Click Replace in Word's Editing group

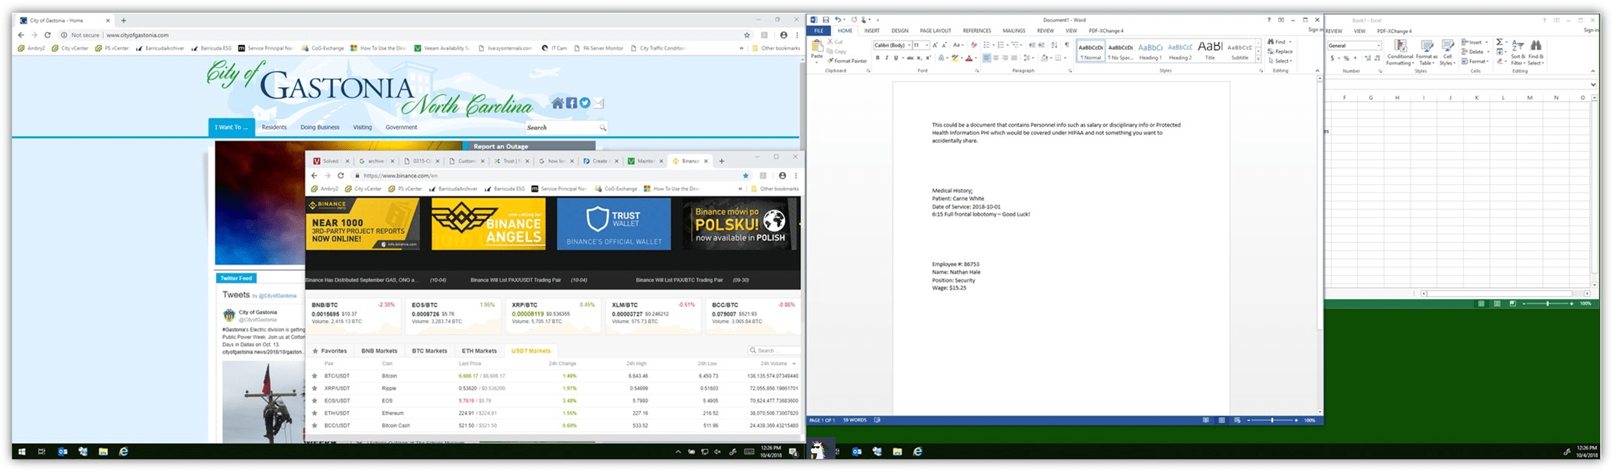[x=1280, y=51]
